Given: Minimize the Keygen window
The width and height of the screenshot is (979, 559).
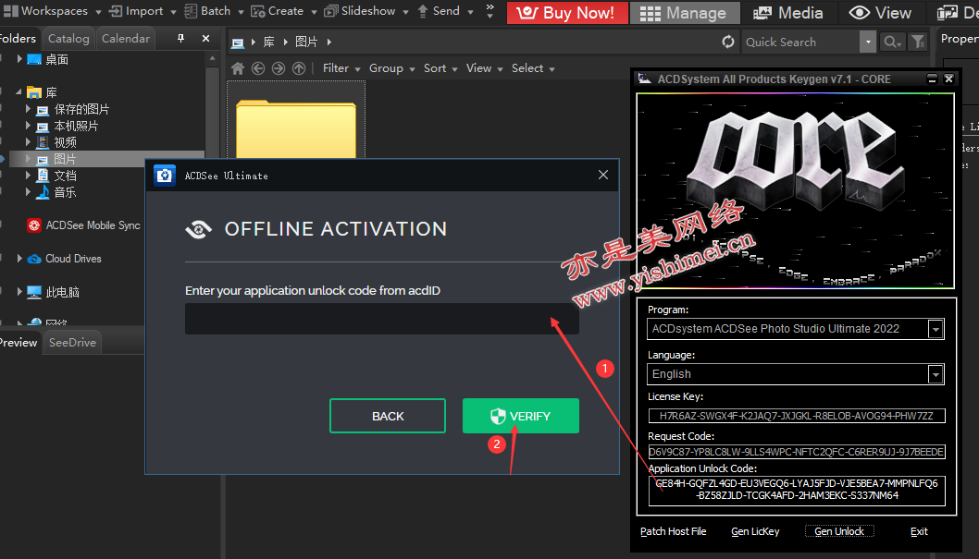Looking at the screenshot, I should click(932, 79).
